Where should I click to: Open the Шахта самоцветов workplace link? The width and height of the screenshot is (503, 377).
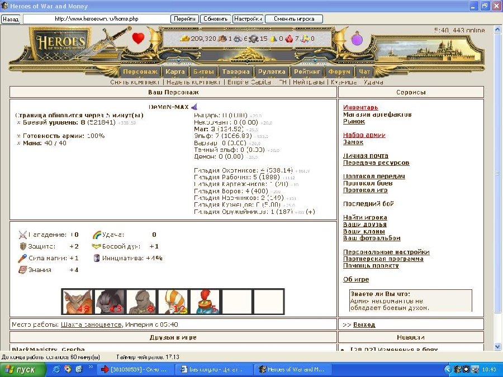91,324
